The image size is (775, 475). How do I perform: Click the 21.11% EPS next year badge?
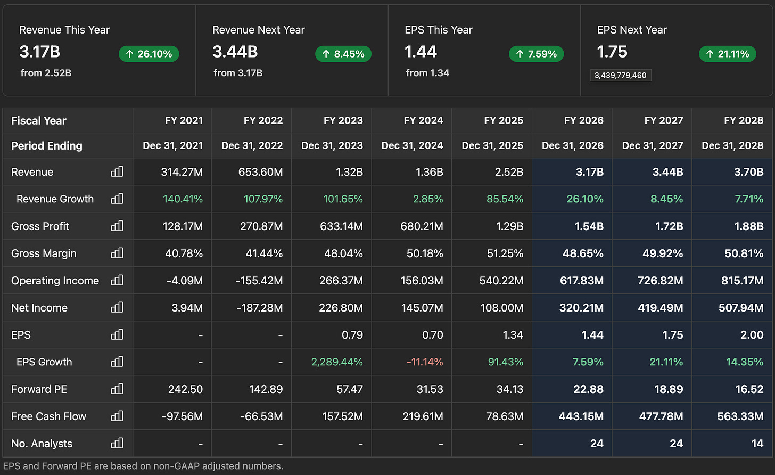(728, 54)
